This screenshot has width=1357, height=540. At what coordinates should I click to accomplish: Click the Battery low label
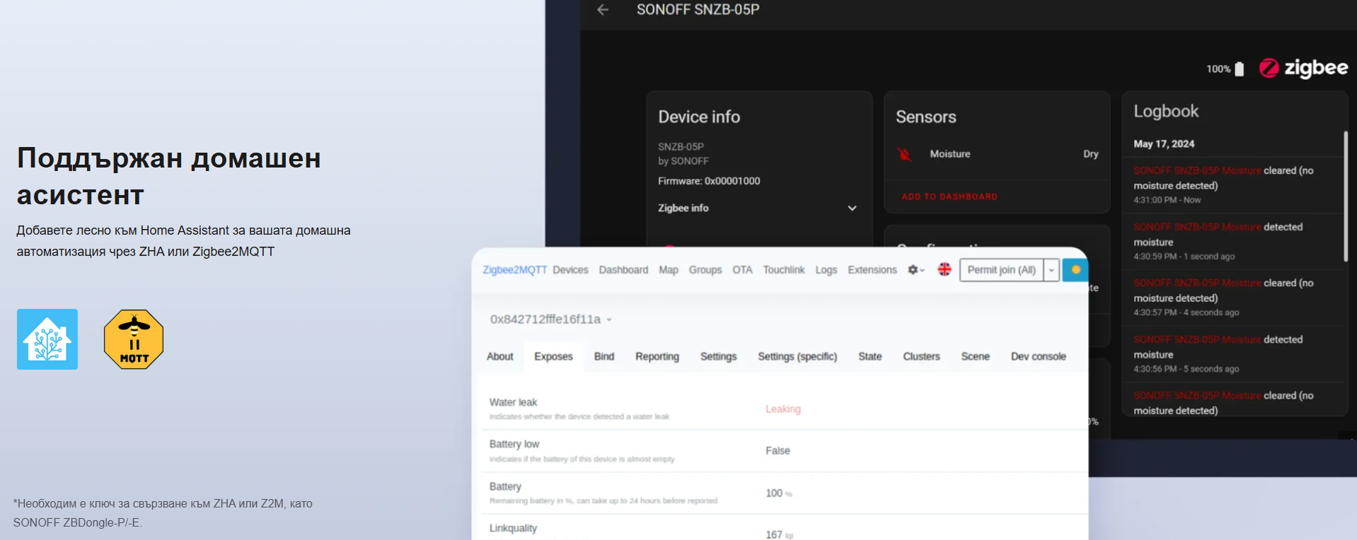(x=514, y=445)
